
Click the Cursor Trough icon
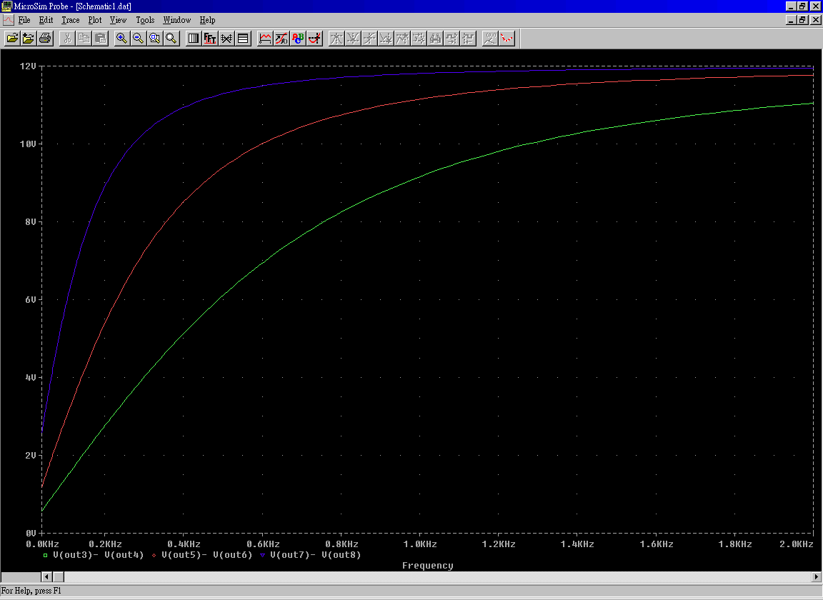353,39
